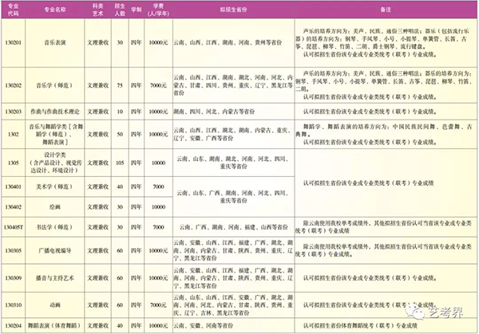This screenshot has height=334, width=479.
Task: Select major code 1305
Action: 13,163
